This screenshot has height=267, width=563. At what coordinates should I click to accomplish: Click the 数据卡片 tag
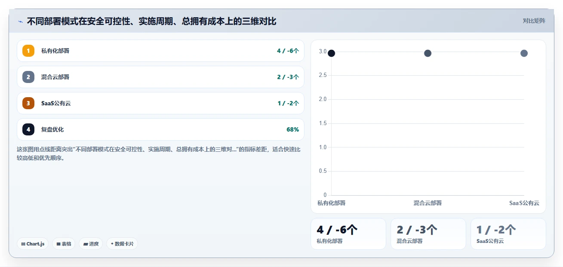point(122,244)
